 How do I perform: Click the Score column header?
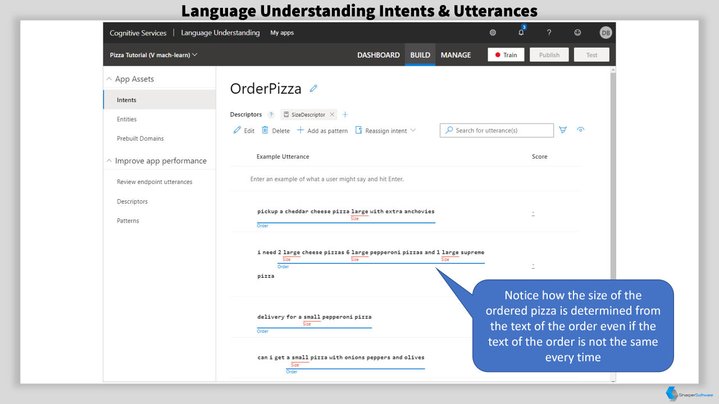[539, 157]
